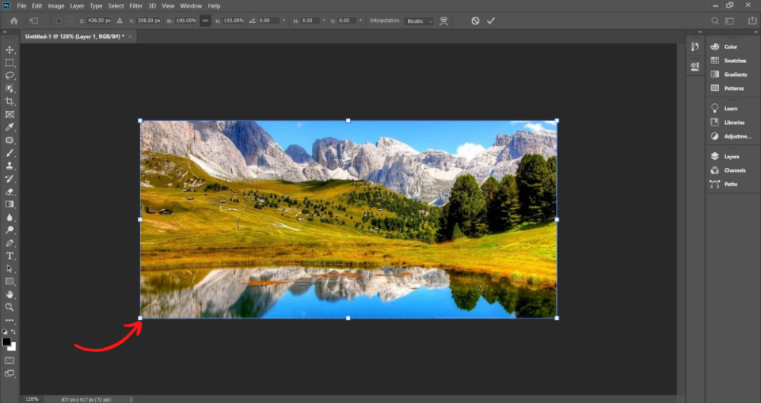Reset default foreground and background colors

tap(5, 332)
